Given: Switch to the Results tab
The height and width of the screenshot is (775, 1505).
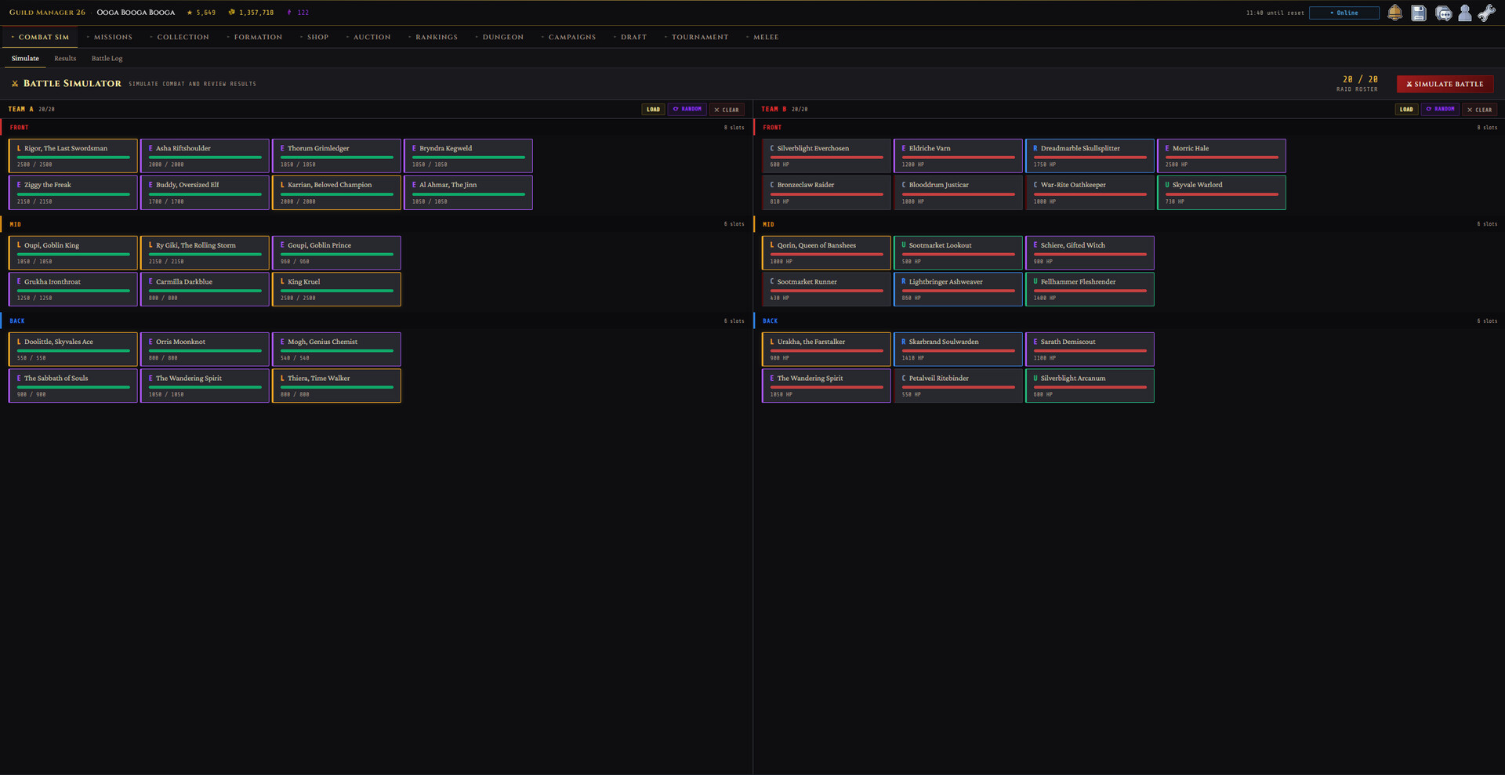Looking at the screenshot, I should [65, 58].
